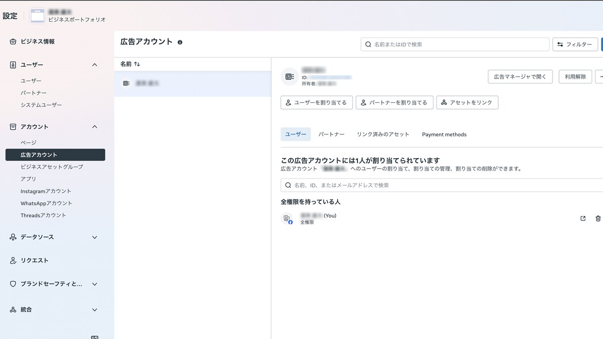Image resolution: width=603 pixels, height=339 pixels.
Task: Select the ad account row in list
Action: [193, 84]
